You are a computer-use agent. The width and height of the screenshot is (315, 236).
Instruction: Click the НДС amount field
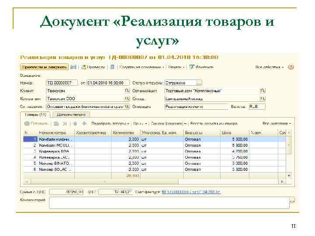click(115, 192)
